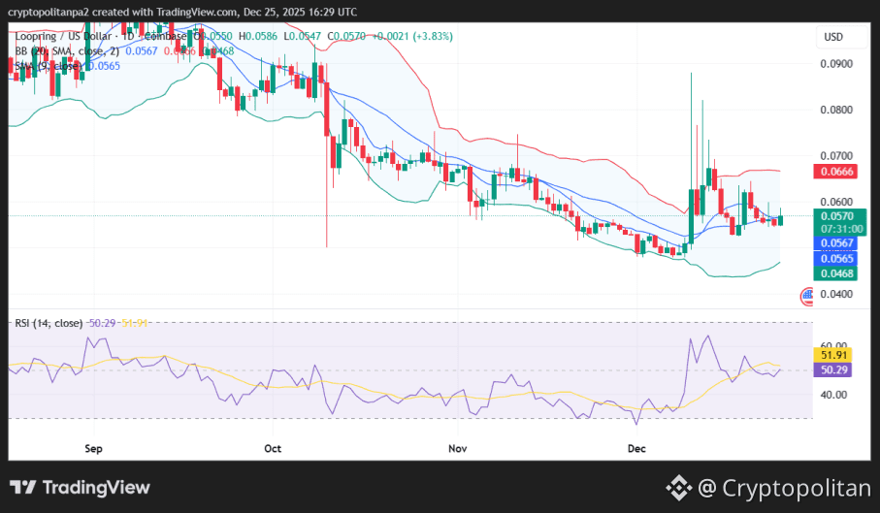
Task: Click the blue 0.0567 price axis label
Action: [x=835, y=242]
